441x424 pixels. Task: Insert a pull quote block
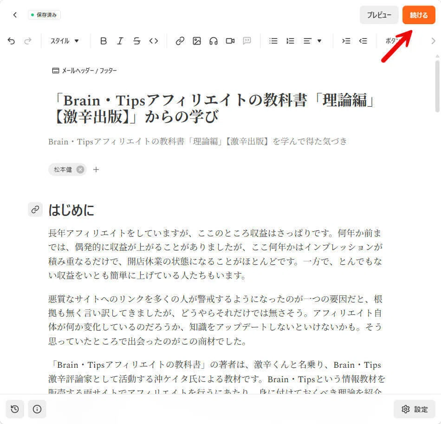click(x=247, y=41)
